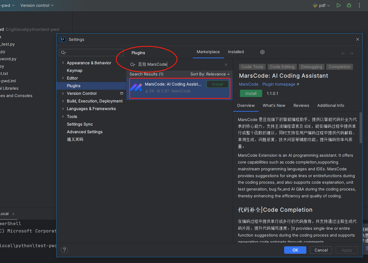Click the forward navigation arrow in Settings
This screenshot has width=368, height=263.
click(x=351, y=53)
